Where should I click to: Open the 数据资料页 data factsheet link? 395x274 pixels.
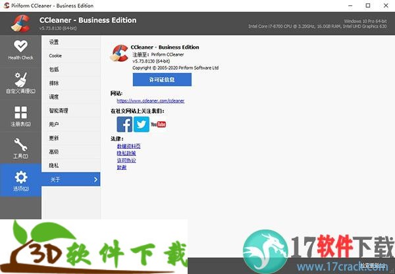129,146
